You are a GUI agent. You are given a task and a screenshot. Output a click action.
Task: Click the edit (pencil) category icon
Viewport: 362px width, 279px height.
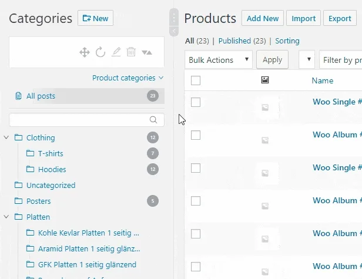pos(116,52)
